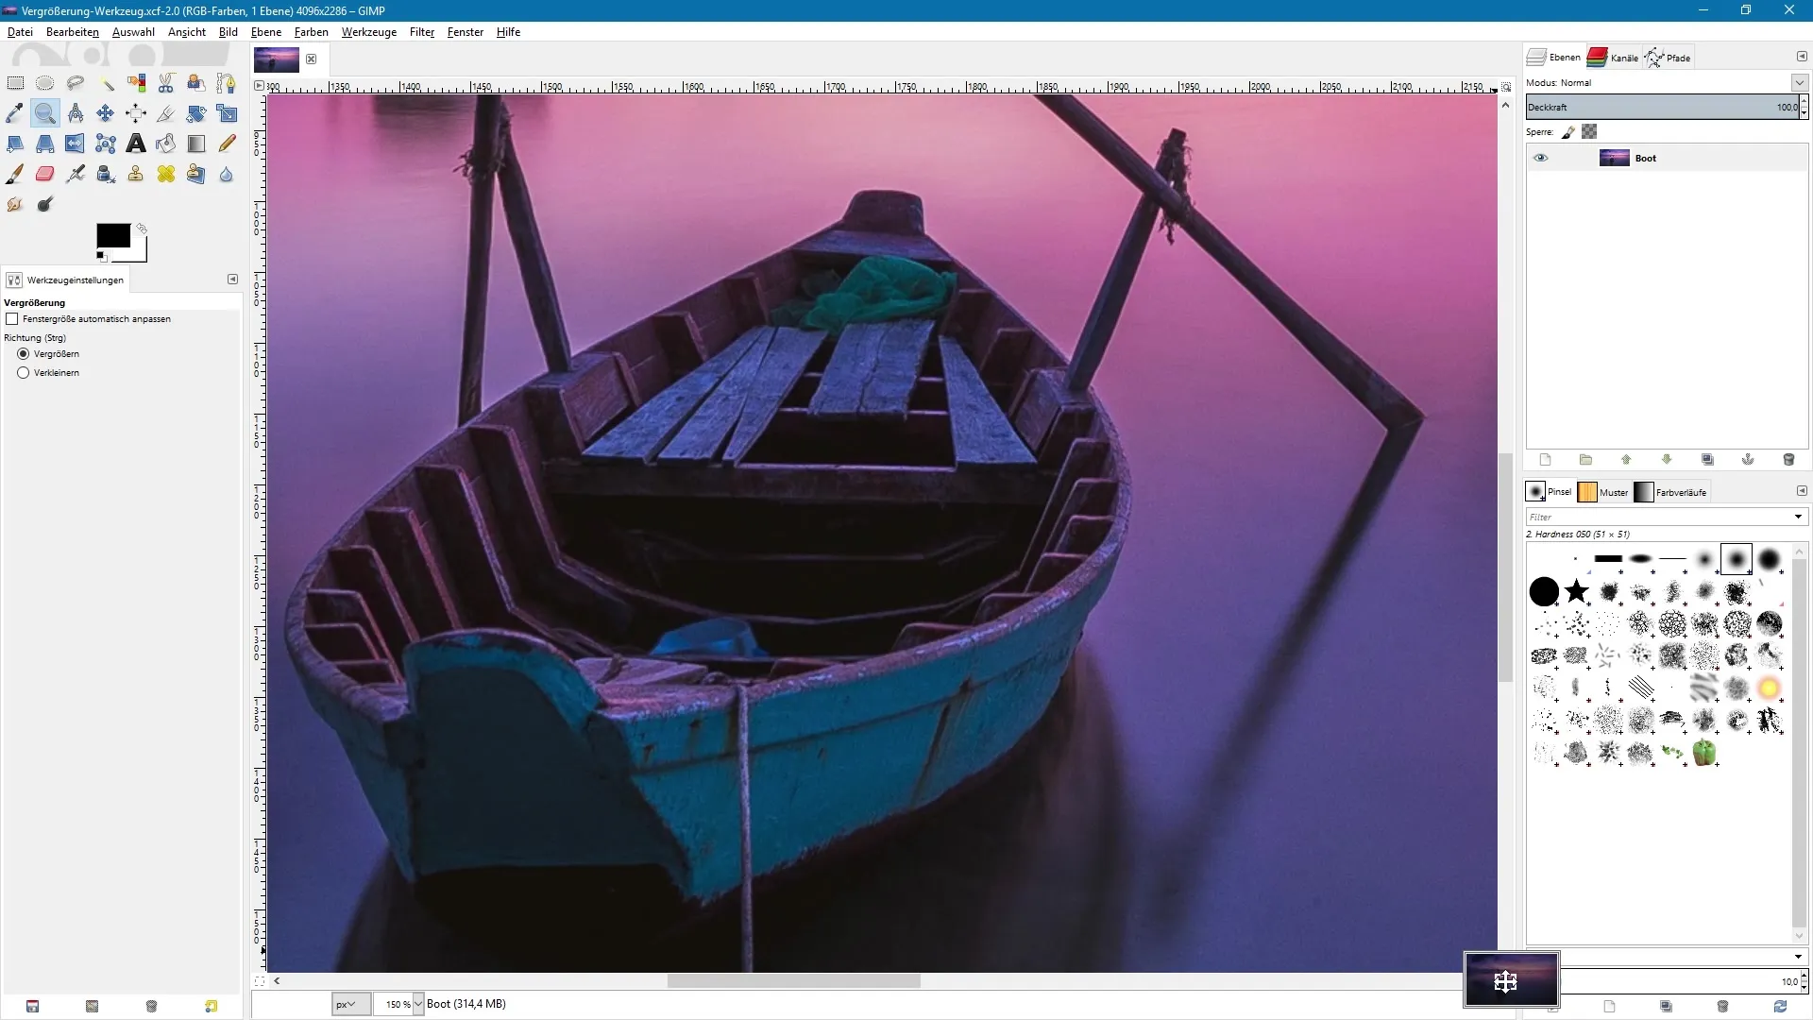1813x1020 pixels.
Task: Select the Cage Transform tool
Action: tap(106, 144)
